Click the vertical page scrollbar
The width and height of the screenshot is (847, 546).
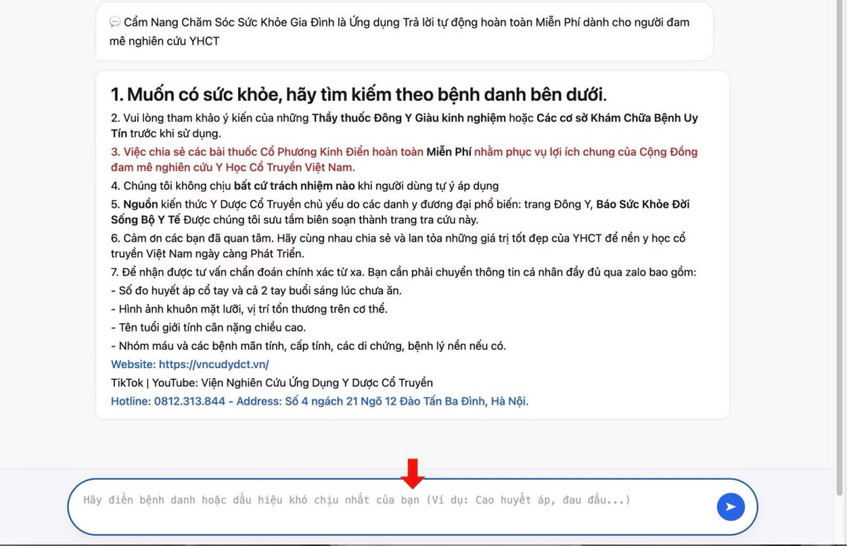(x=839, y=248)
